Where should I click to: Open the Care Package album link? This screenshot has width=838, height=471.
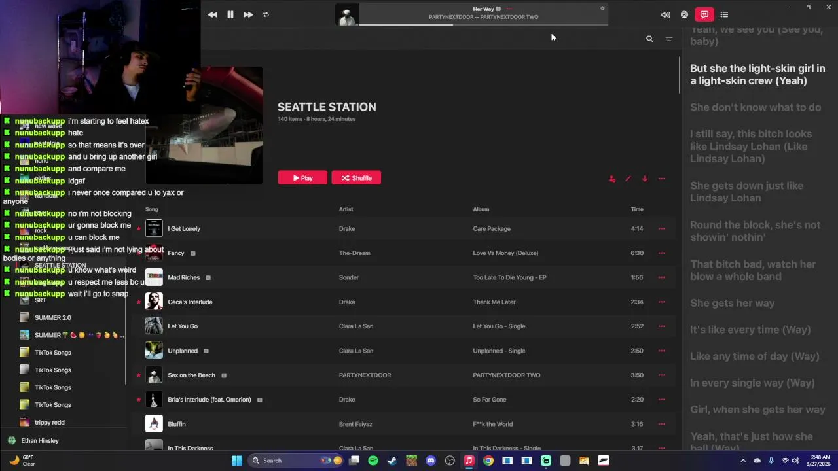pyautogui.click(x=492, y=229)
